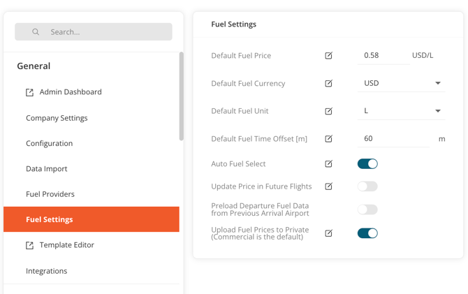Open the Admin Dashboard external link

pos(70,92)
